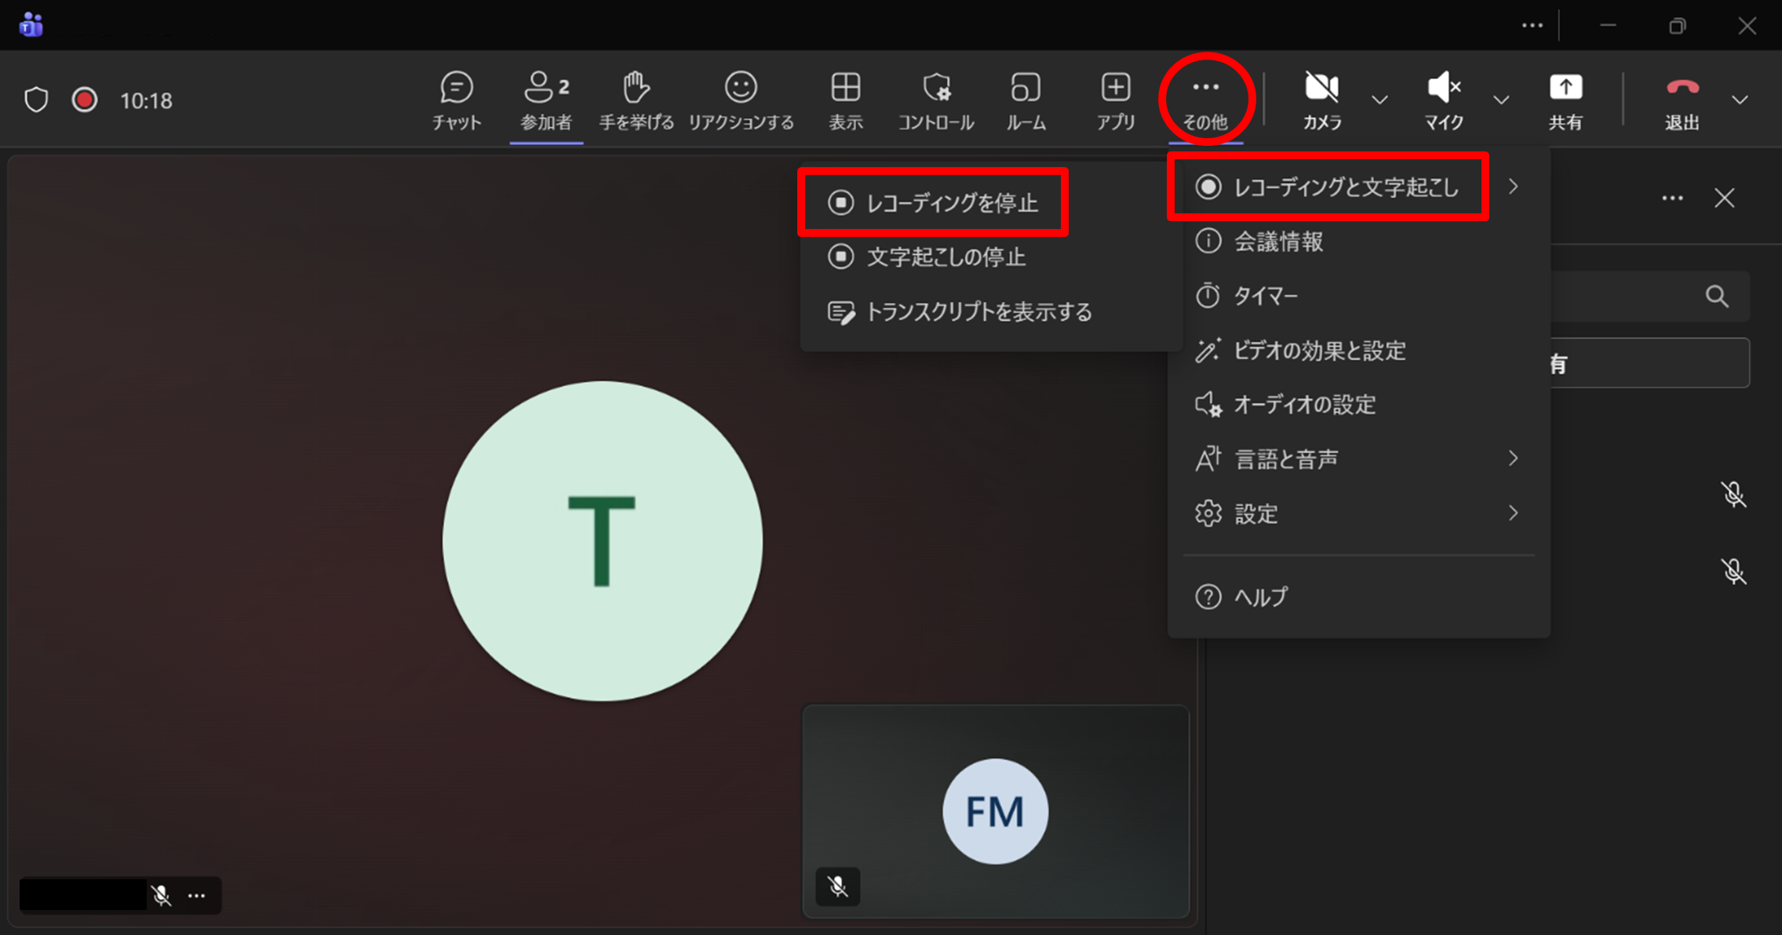The width and height of the screenshot is (1782, 935).
Task: Open the アプリ add apps icon
Action: [x=1115, y=100]
